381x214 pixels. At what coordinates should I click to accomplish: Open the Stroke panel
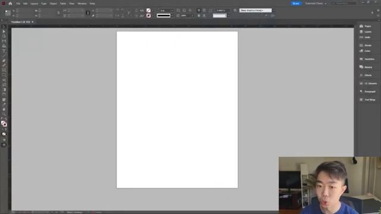(366, 45)
